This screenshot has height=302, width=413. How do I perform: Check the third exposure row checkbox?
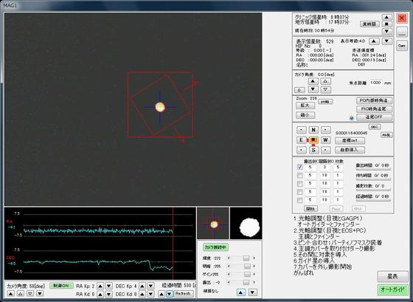coord(299,184)
